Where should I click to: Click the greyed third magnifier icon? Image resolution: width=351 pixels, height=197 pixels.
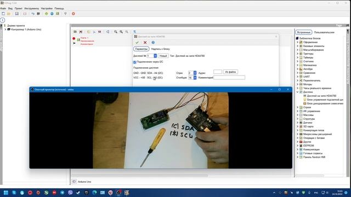point(127,32)
